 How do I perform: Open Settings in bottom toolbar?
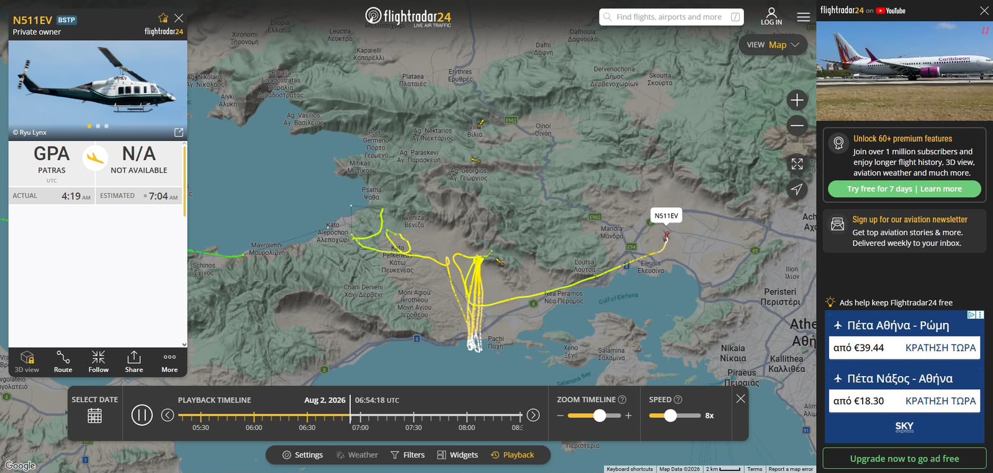(x=303, y=455)
